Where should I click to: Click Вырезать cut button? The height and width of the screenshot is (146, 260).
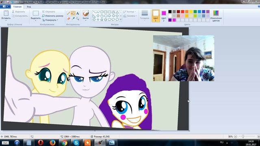click(x=19, y=12)
